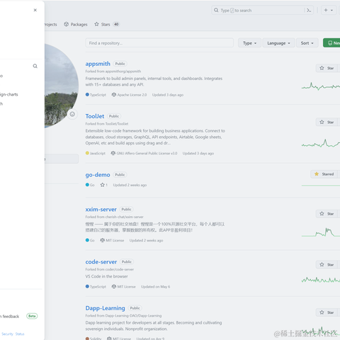View xxim-server activity sparkline graph
Screen dimensions: 340x340
tap(321, 232)
